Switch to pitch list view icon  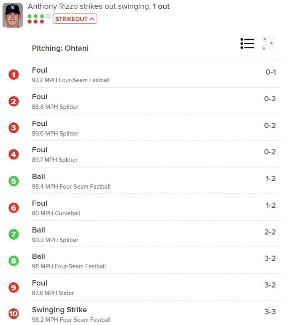247,44
